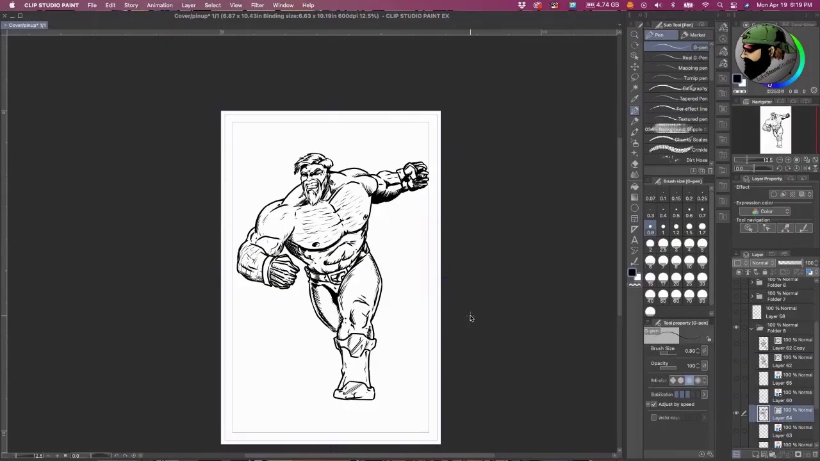Click the Navigator canvas thumbnail
Viewport: 820px width, 461px height.
[775, 131]
